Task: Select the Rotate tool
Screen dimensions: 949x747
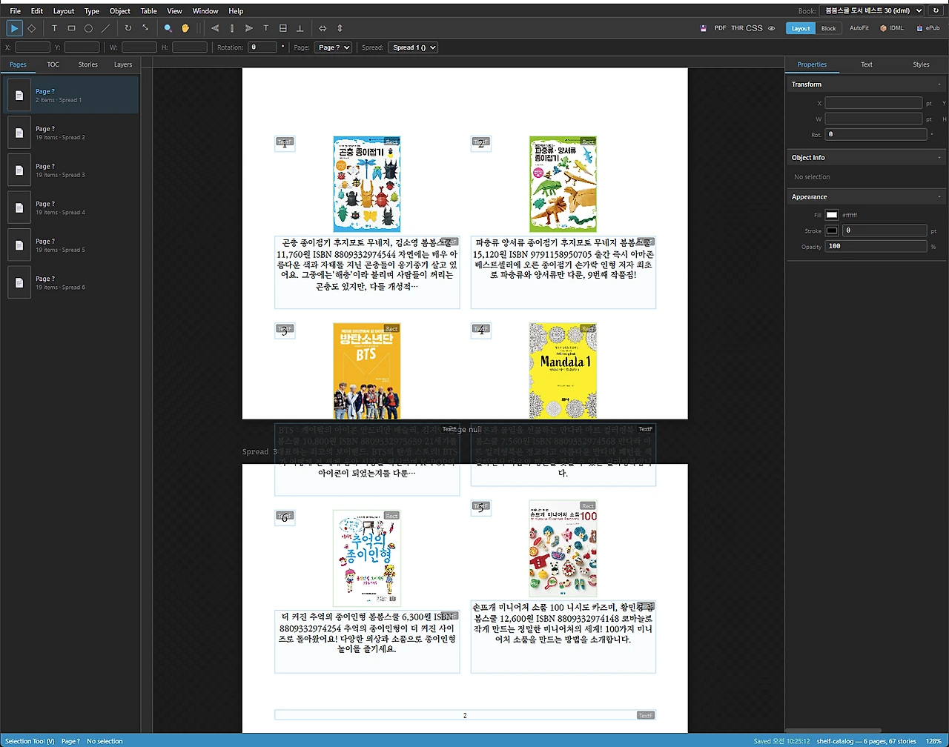Action: (x=128, y=28)
